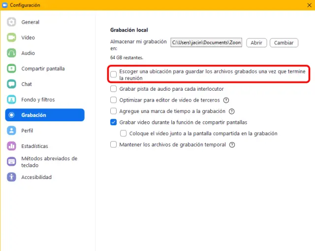Click the General settings gear icon
Viewport: 315px width, 251px height.
coord(12,22)
